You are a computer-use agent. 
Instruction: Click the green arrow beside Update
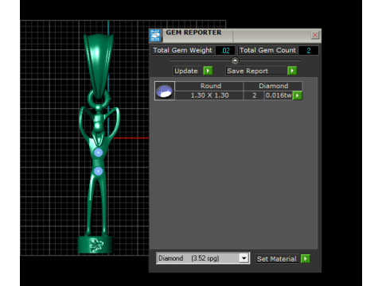click(208, 71)
